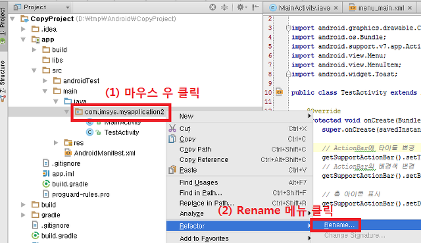
Task: Choose Find in Path menu item
Action: [x=239, y=193]
